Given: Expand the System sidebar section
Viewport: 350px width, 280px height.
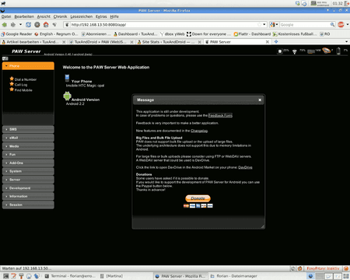Looking at the screenshot, I should 28,171.
